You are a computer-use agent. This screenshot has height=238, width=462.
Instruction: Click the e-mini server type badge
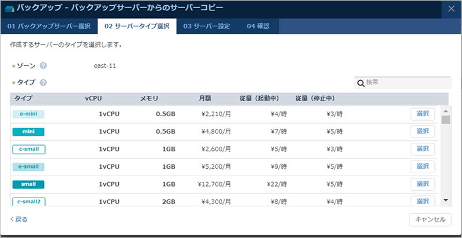[x=28, y=114]
